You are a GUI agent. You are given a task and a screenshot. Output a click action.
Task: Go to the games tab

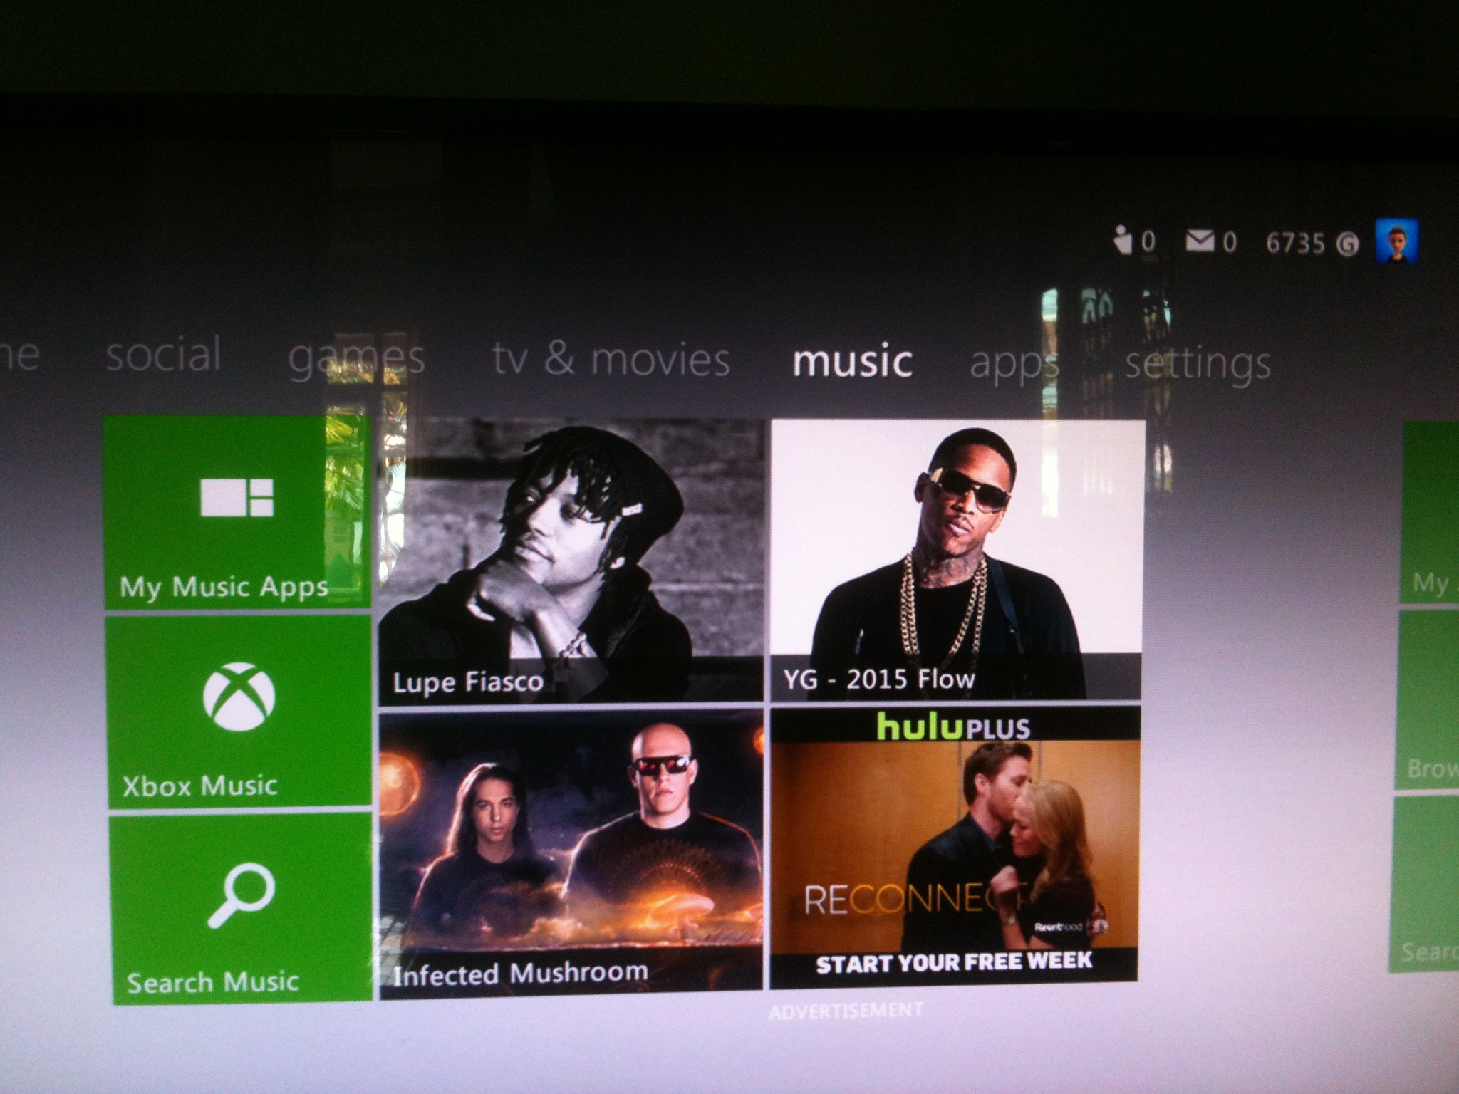pos(356,358)
